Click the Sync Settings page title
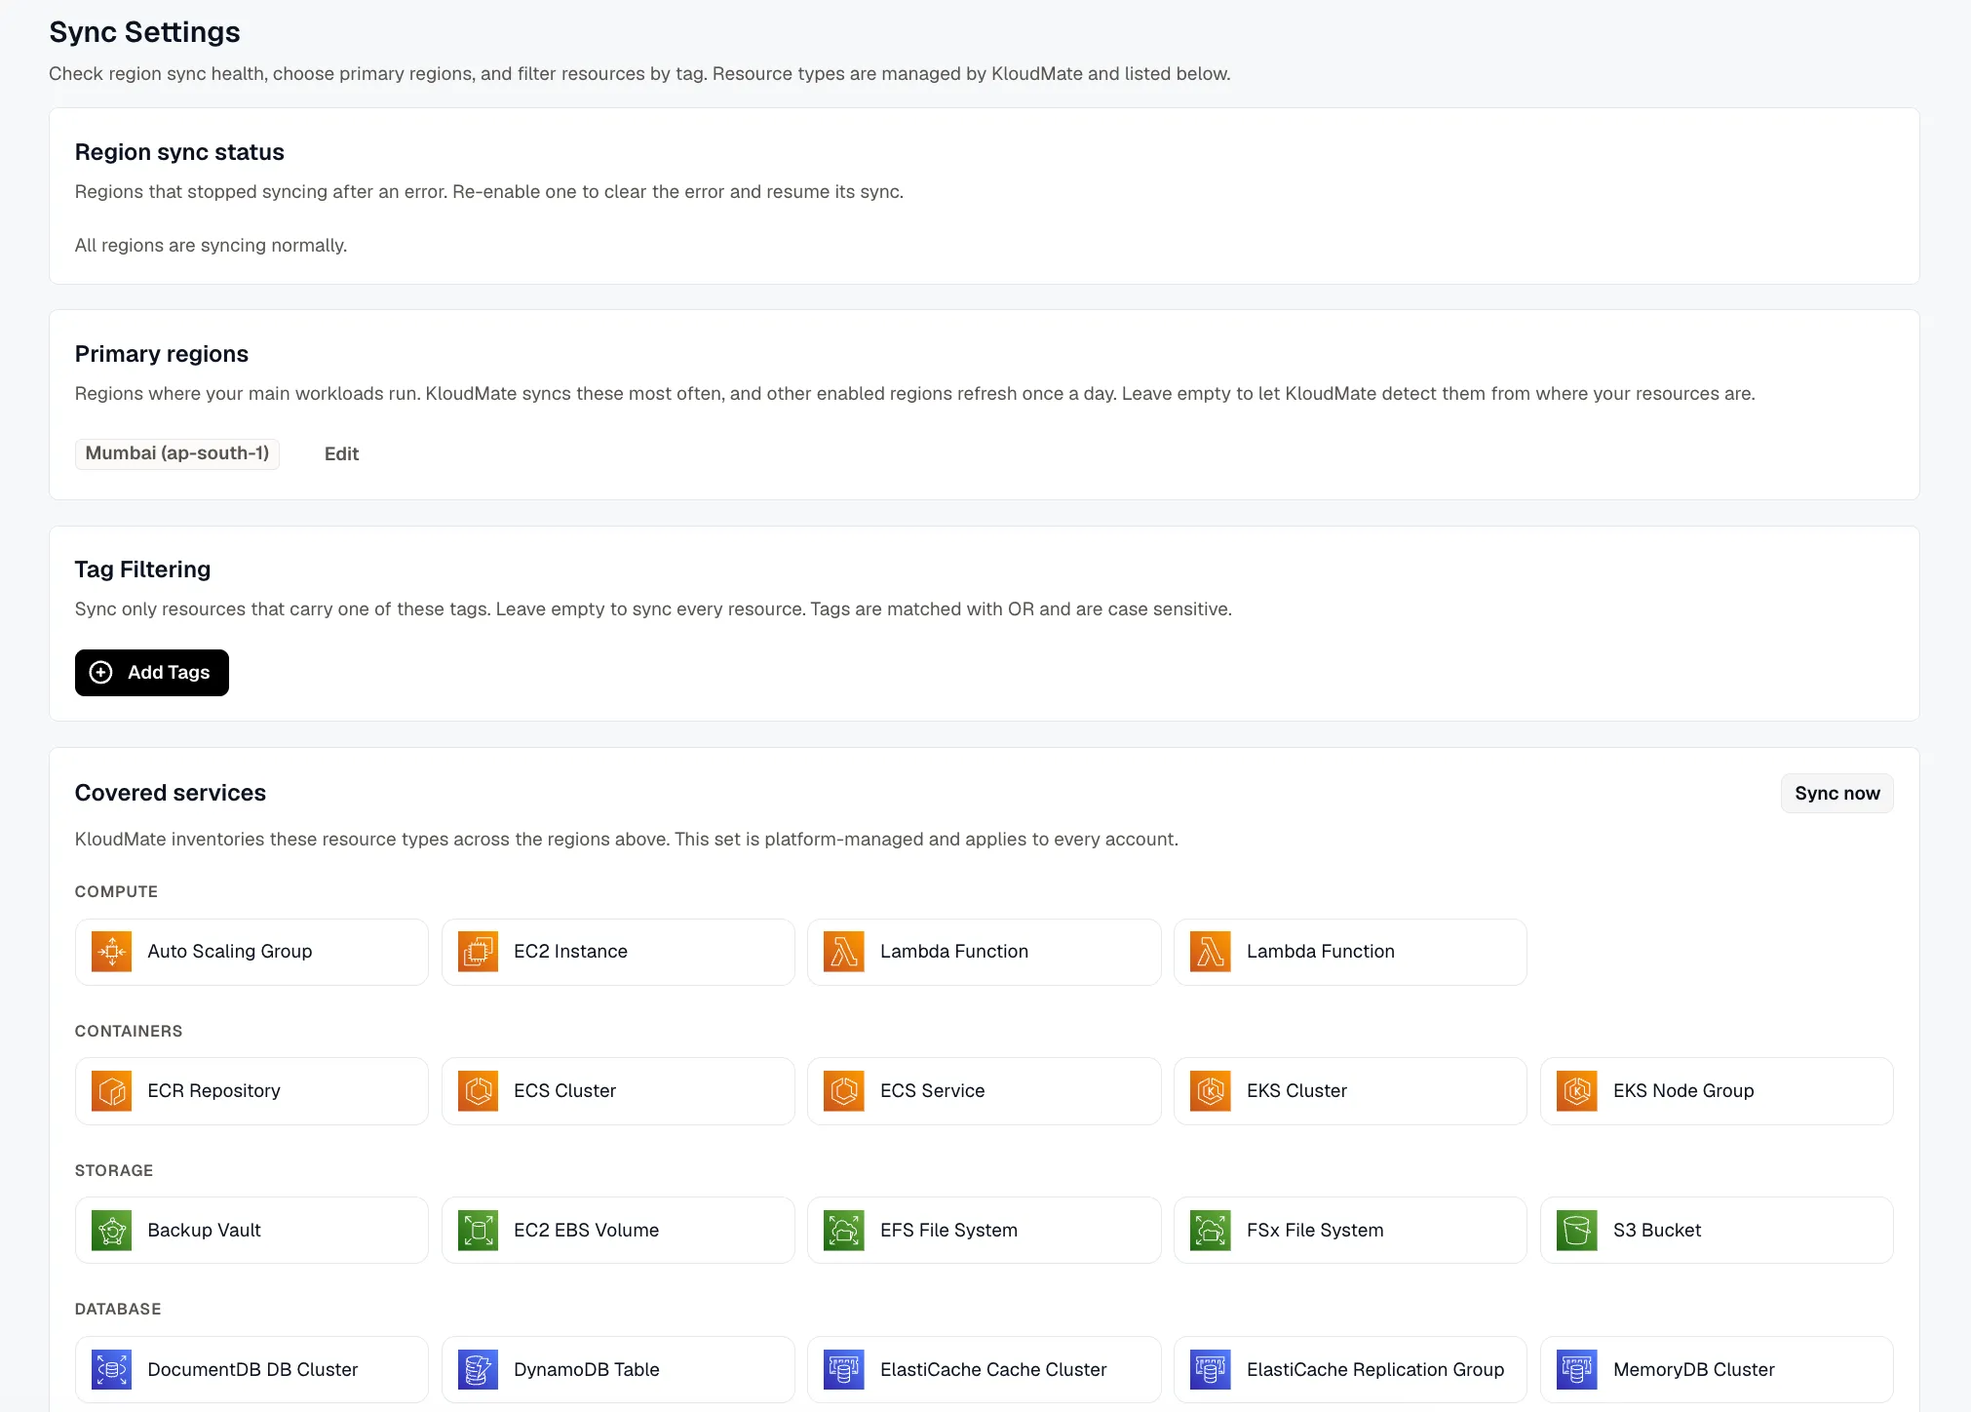This screenshot has width=1971, height=1412. click(x=144, y=32)
